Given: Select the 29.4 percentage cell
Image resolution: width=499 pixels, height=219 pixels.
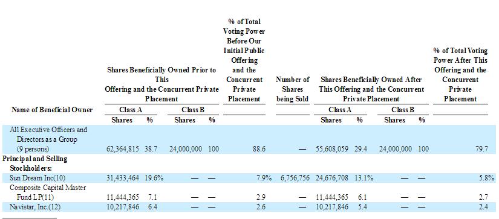Looking at the screenshot, I should click(x=360, y=148).
